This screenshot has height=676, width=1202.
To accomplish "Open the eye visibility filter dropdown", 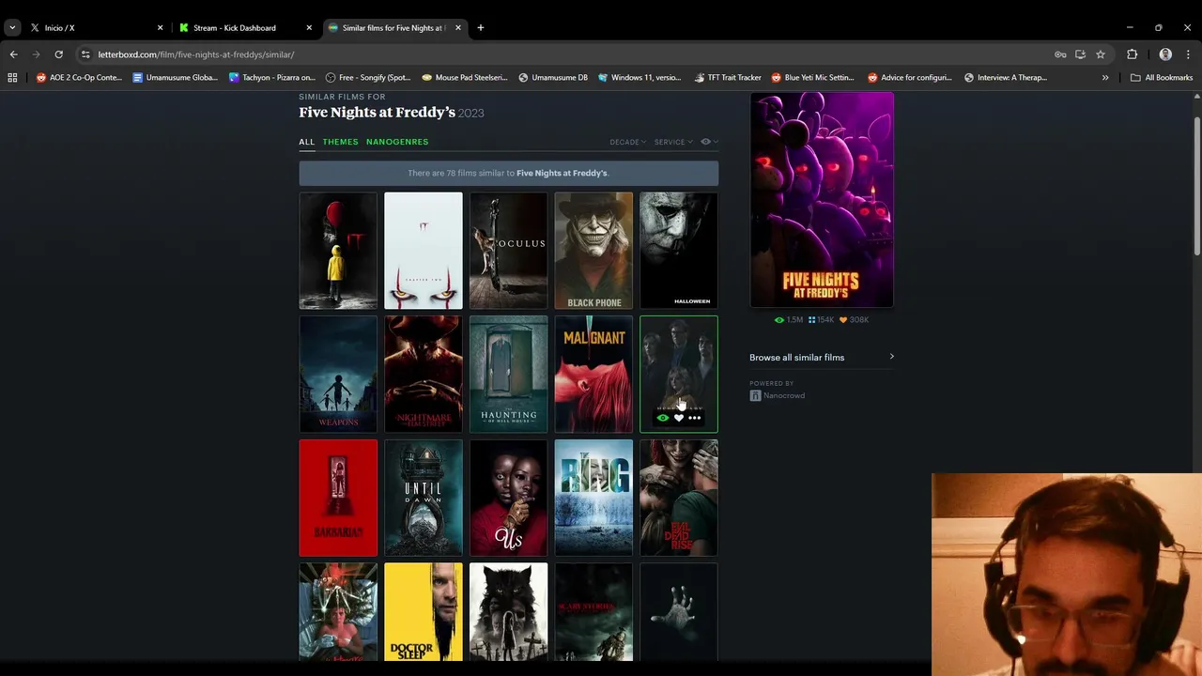I will tap(709, 142).
